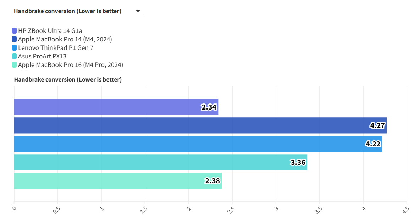The width and height of the screenshot is (420, 219).
Task: Toggle Apple MacBook Pro 14 (M4, 2024) label
Action: click(x=65, y=39)
